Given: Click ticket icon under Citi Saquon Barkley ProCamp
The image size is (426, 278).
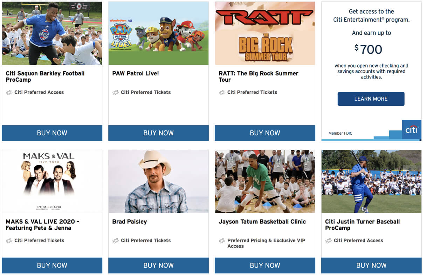Looking at the screenshot, I should coord(9,93).
